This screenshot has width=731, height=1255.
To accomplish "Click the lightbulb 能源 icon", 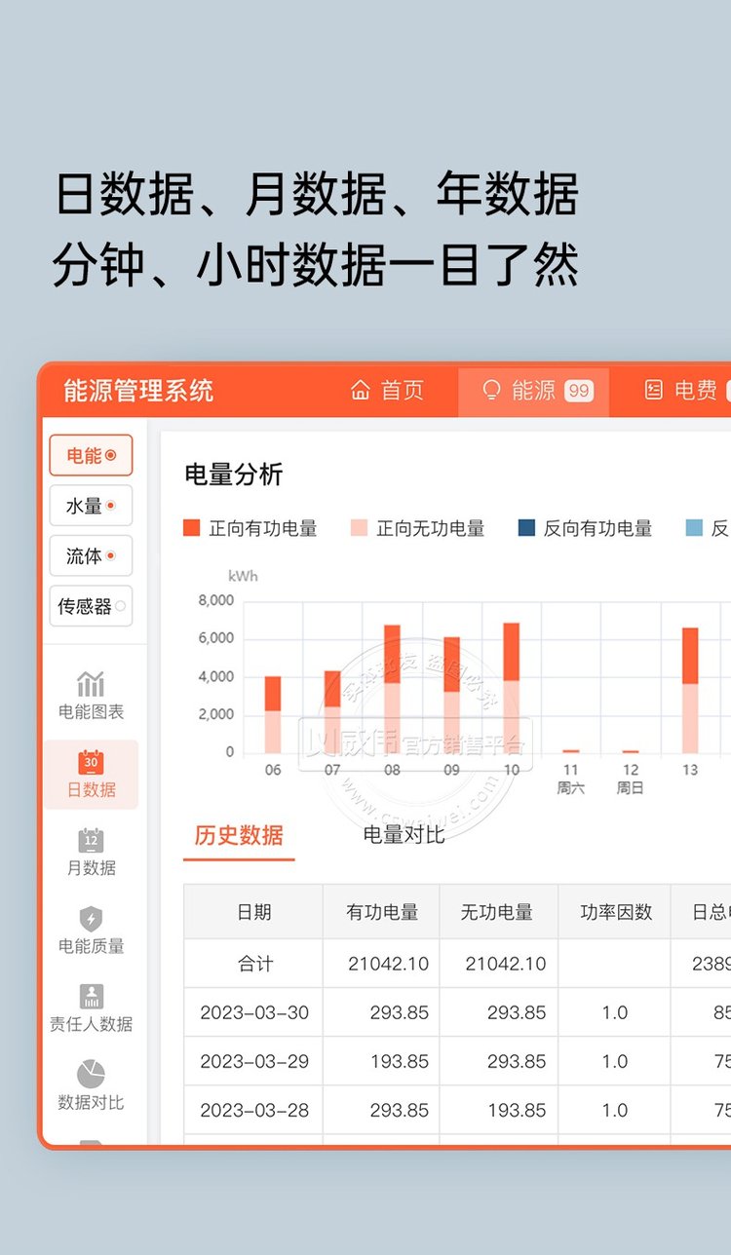I will click(492, 391).
